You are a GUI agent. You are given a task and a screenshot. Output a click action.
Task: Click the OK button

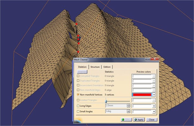[x=126, y=120]
